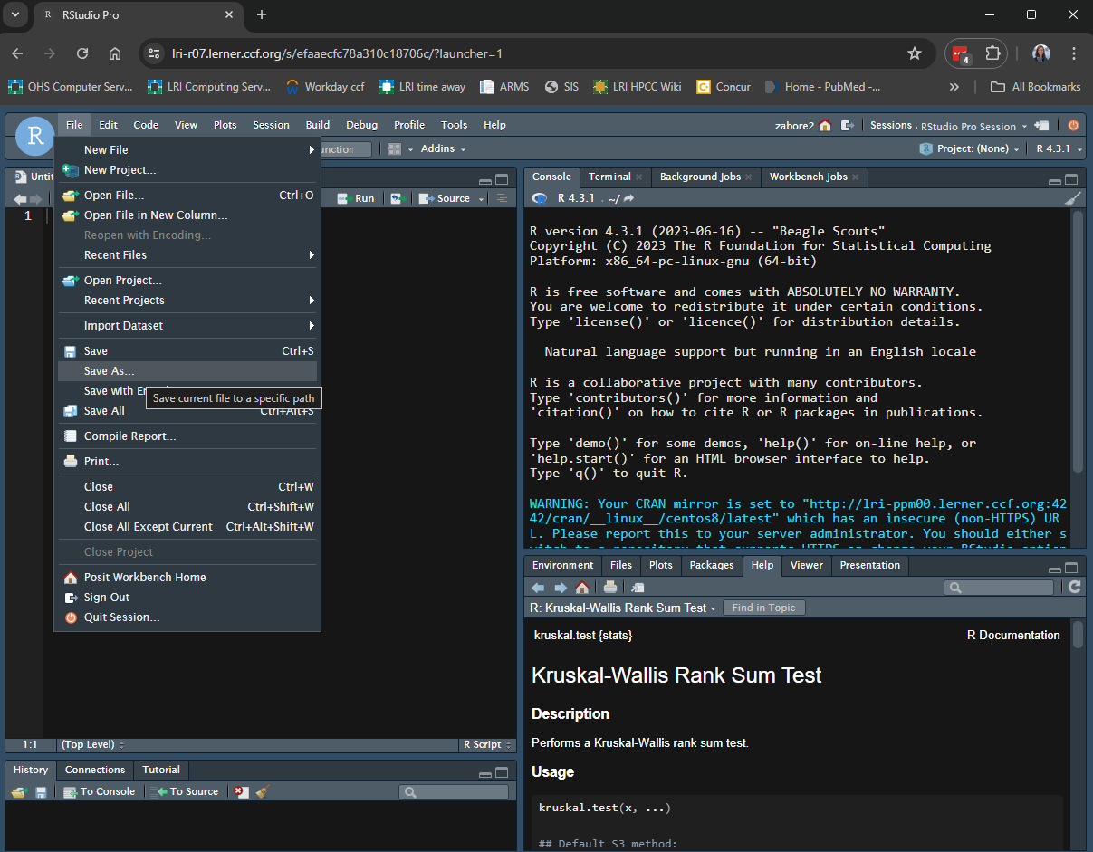The image size is (1093, 852).
Task: Maximize the History pane
Action: coord(503,772)
